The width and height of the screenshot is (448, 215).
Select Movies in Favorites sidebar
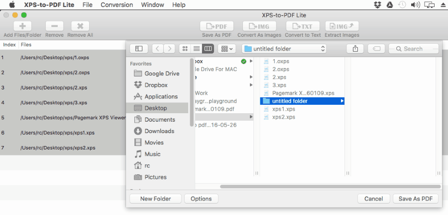click(x=157, y=143)
